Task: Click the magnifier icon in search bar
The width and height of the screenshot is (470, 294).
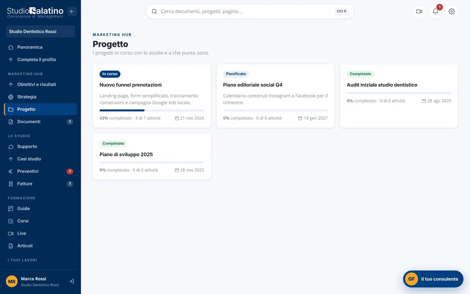Action: click(154, 11)
